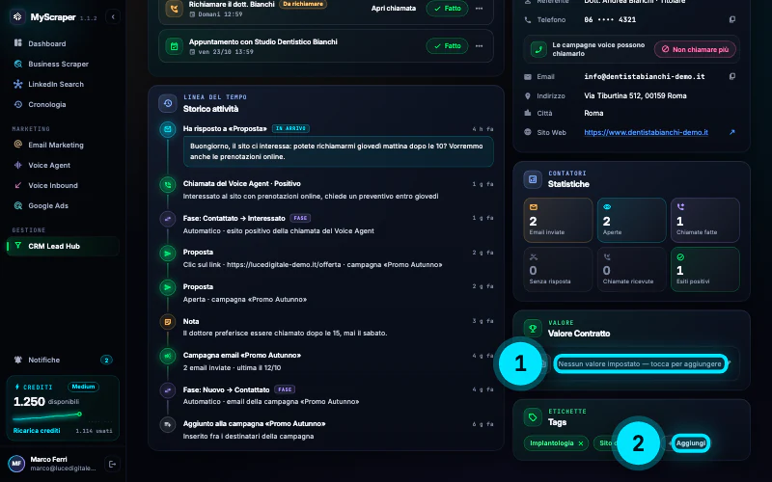Collapse the sidebar with the chevron button
Image resolution: width=772 pixels, height=482 pixels.
[x=113, y=16]
